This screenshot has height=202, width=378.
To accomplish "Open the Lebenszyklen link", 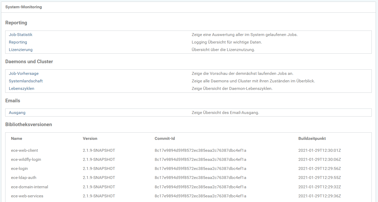I will (22, 89).
